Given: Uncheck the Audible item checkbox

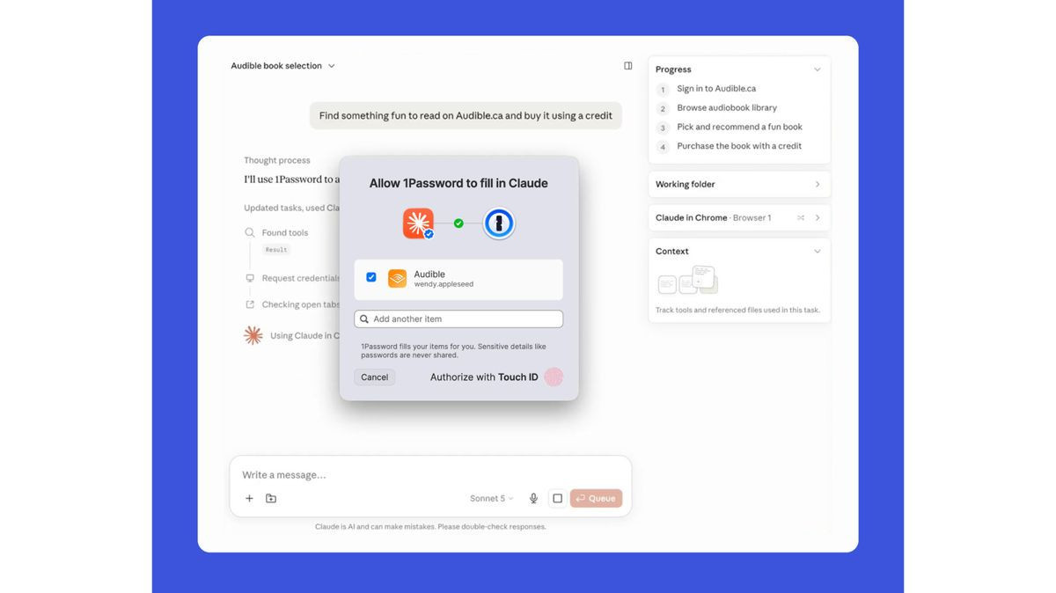Looking at the screenshot, I should 371,277.
